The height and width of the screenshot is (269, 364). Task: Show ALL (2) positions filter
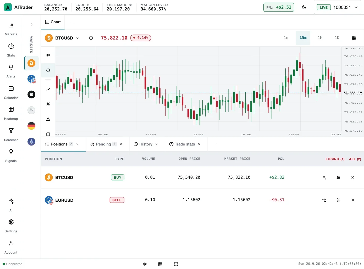[x=355, y=159]
